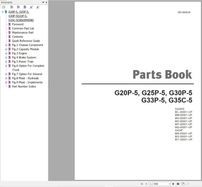Expand Fig.7 Option For General bookmark
202x187 pixels.
6,74
